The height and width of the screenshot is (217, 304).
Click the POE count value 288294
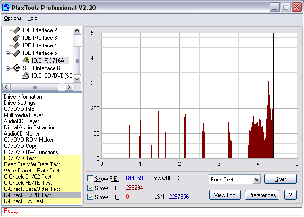(134, 188)
